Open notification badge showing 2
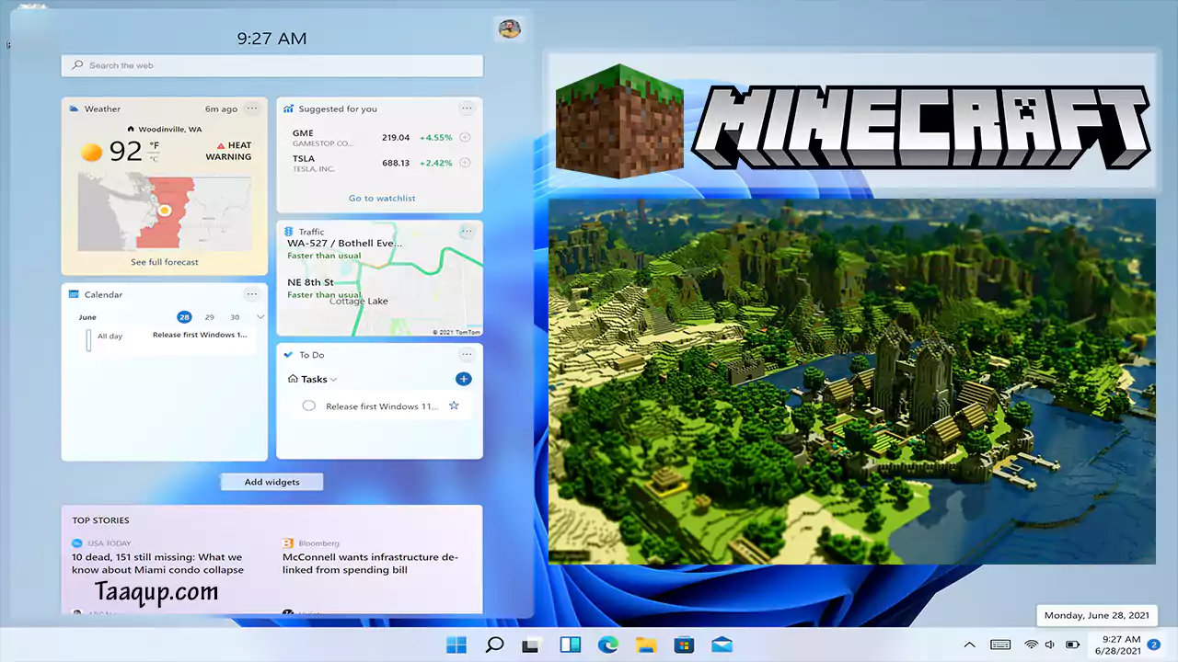1178x662 pixels. tap(1154, 645)
